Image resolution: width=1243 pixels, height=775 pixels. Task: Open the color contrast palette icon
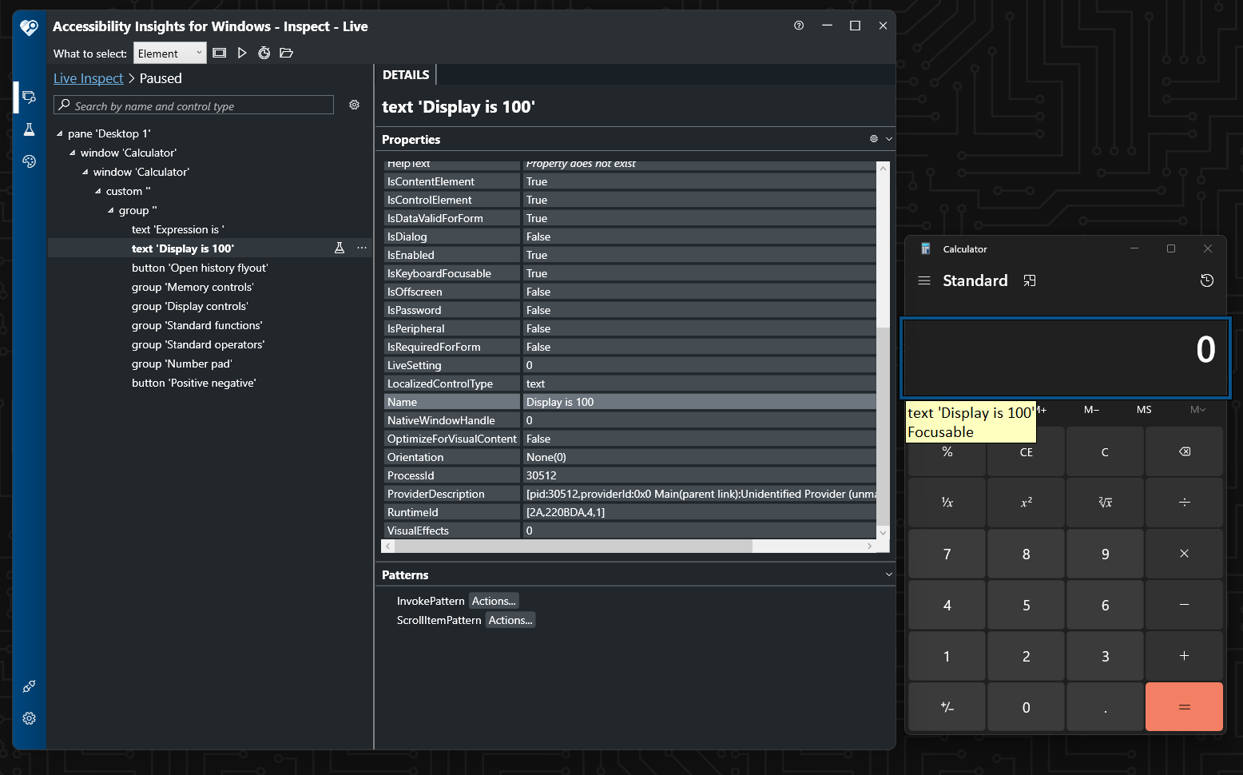tap(30, 161)
